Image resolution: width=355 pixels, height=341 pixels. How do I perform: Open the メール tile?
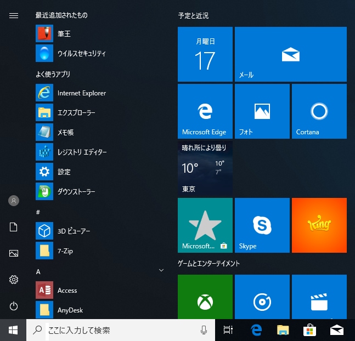(291, 54)
